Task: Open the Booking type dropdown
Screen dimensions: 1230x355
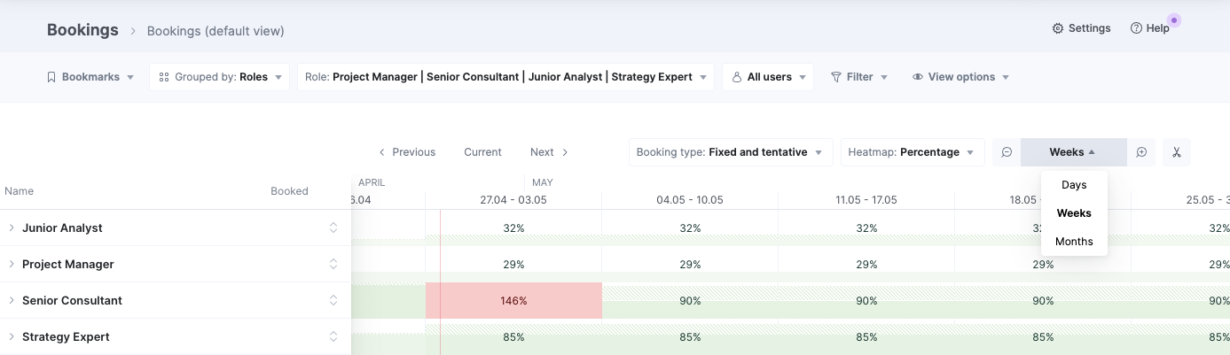Action: click(x=730, y=152)
